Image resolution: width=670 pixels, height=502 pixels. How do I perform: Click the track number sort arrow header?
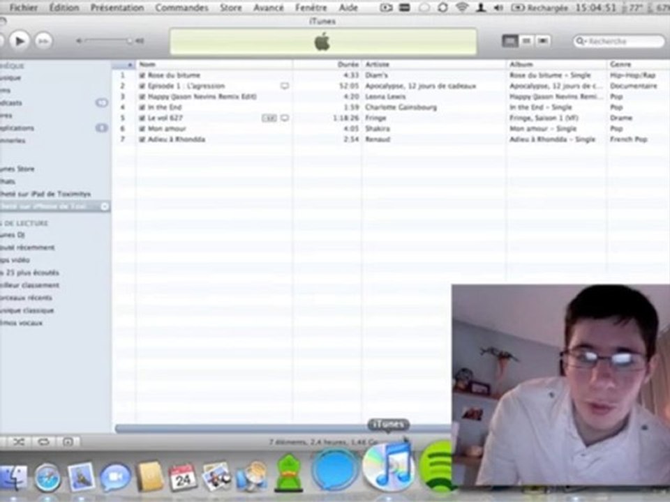click(x=124, y=64)
